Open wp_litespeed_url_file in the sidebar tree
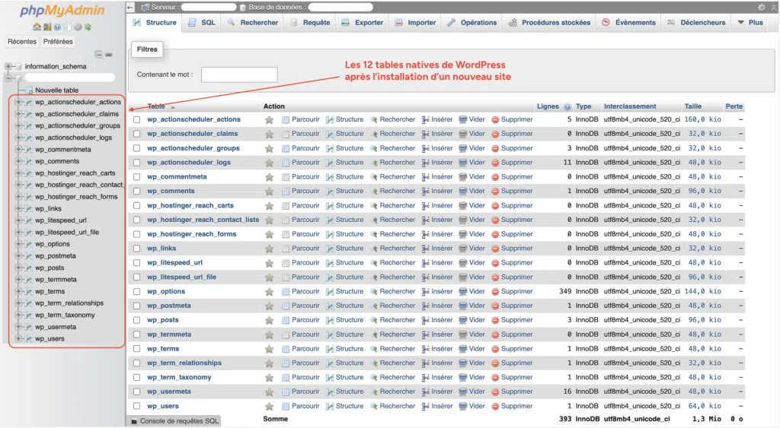Screen dimensions: 780x428 (x=67, y=233)
